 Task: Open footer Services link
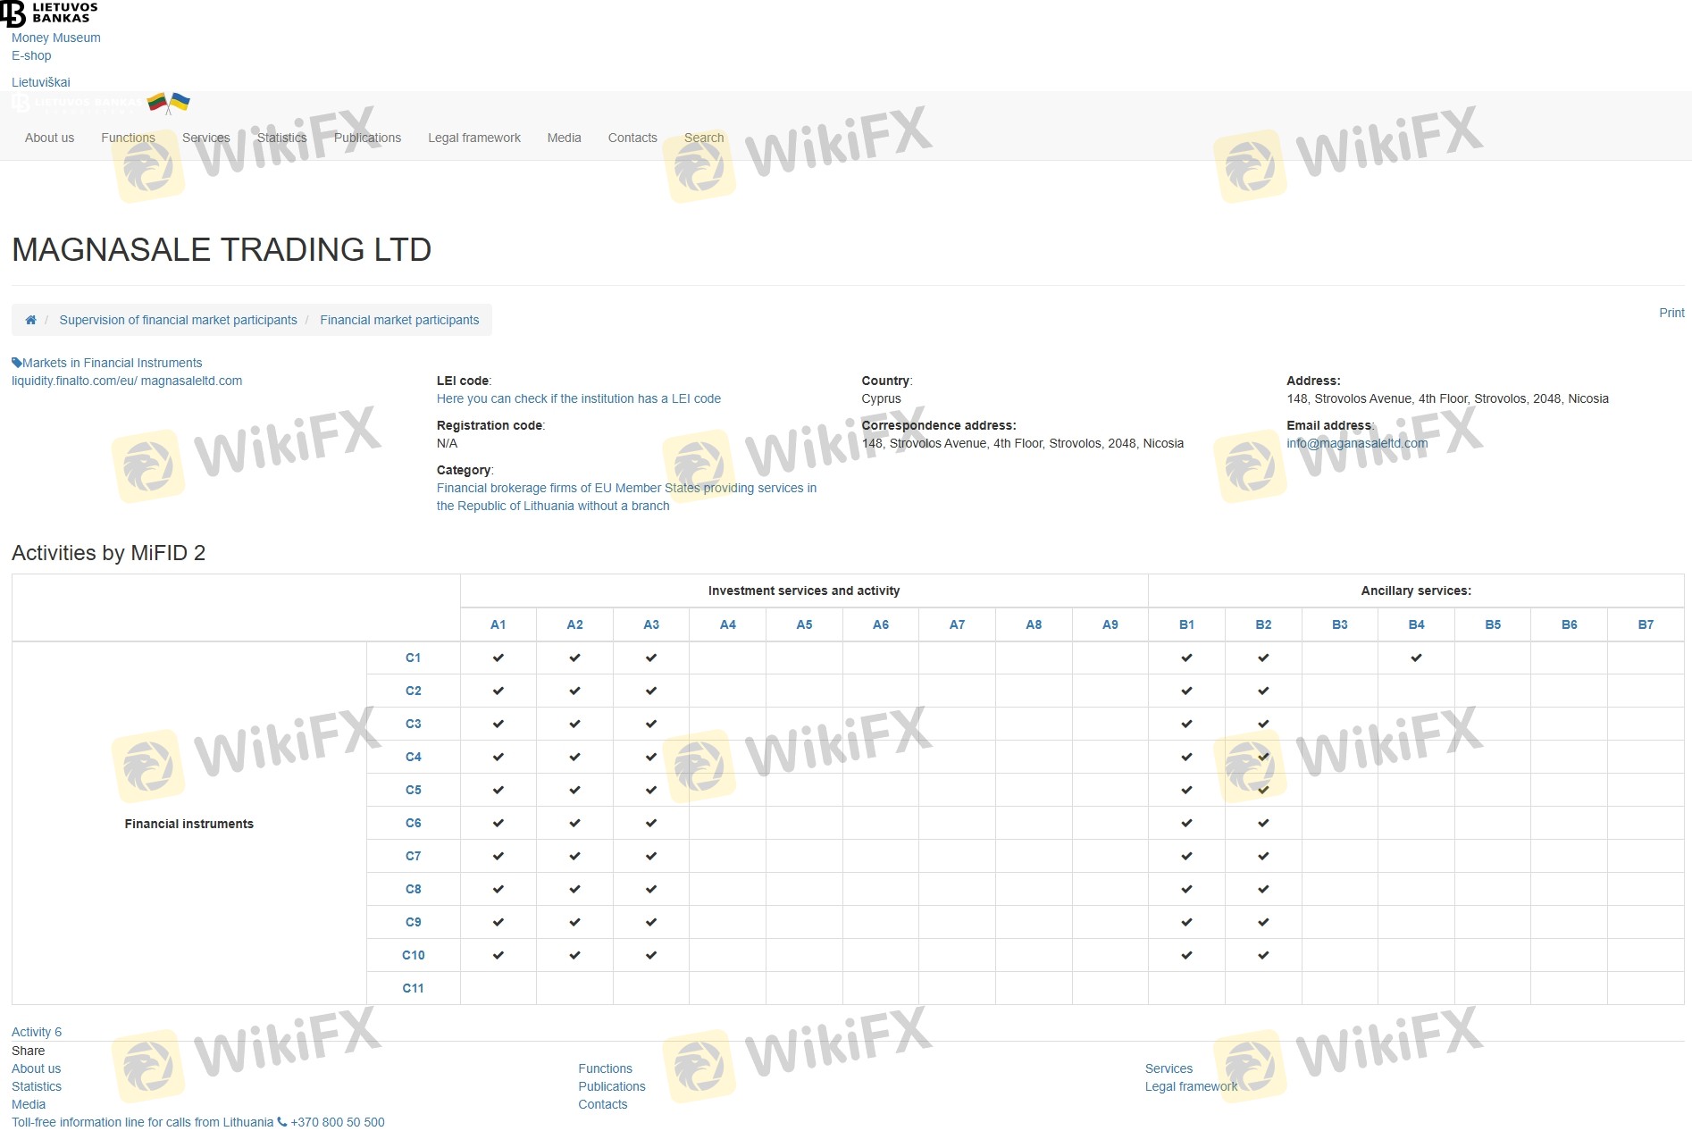[x=1168, y=1068]
